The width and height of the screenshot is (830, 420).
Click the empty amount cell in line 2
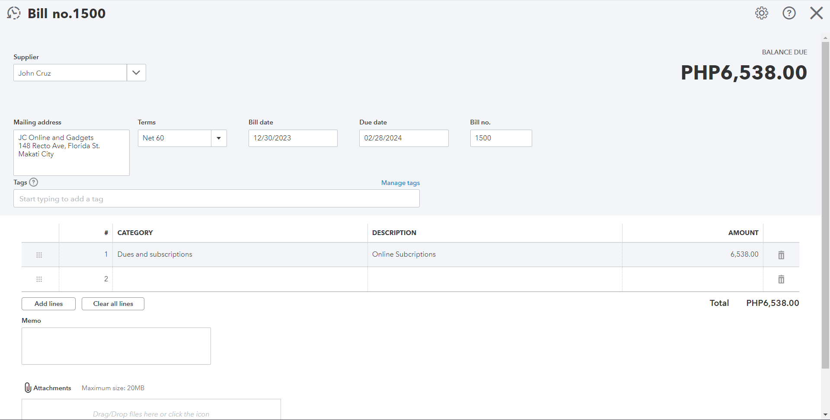click(693, 279)
